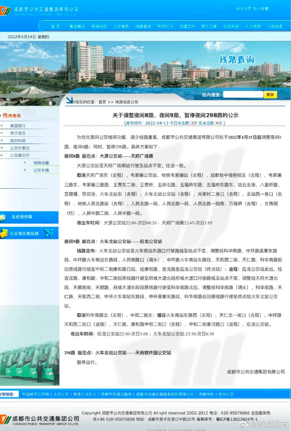Expand the 公交展示厅 sidebar section
The width and height of the screenshot is (291, 431).
[x=20, y=155]
